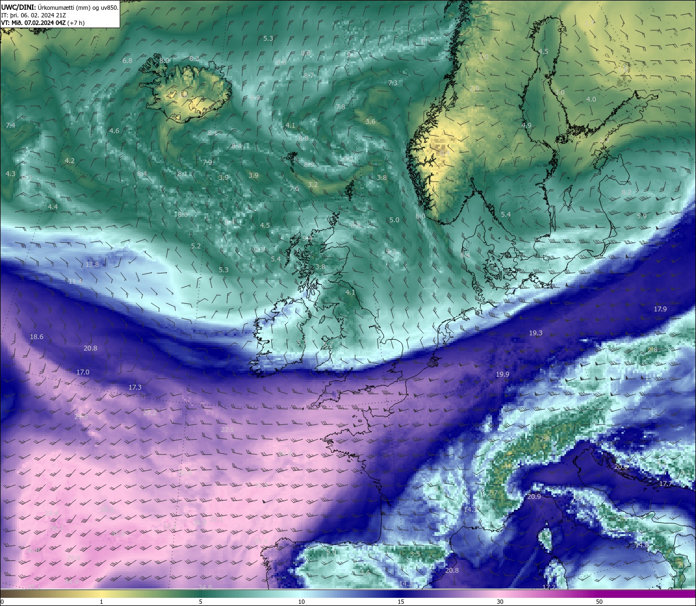Click the 7.8 value label
The width and height of the screenshot is (696, 606).
[x=340, y=107]
